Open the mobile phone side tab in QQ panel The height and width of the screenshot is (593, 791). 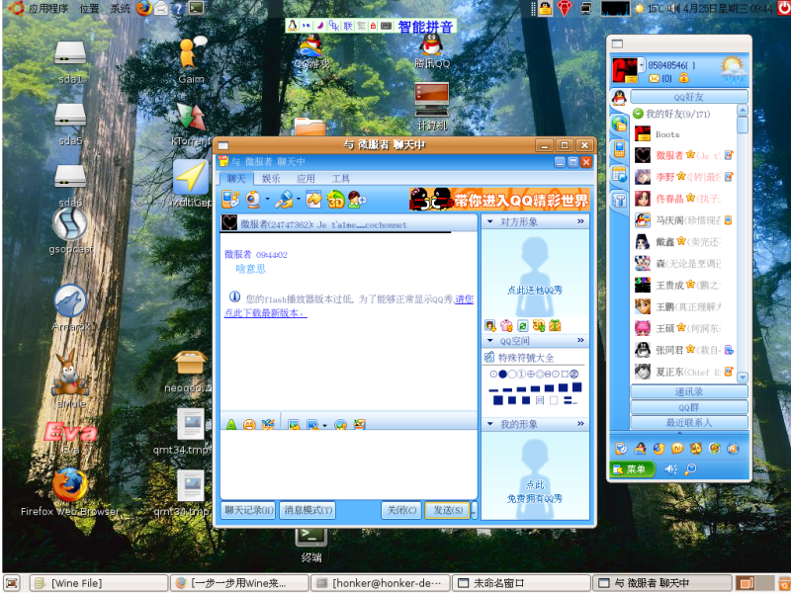[x=619, y=149]
